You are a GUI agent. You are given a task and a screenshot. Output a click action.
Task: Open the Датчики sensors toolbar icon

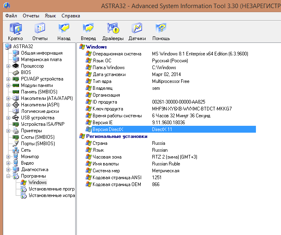pyautogui.click(x=137, y=32)
